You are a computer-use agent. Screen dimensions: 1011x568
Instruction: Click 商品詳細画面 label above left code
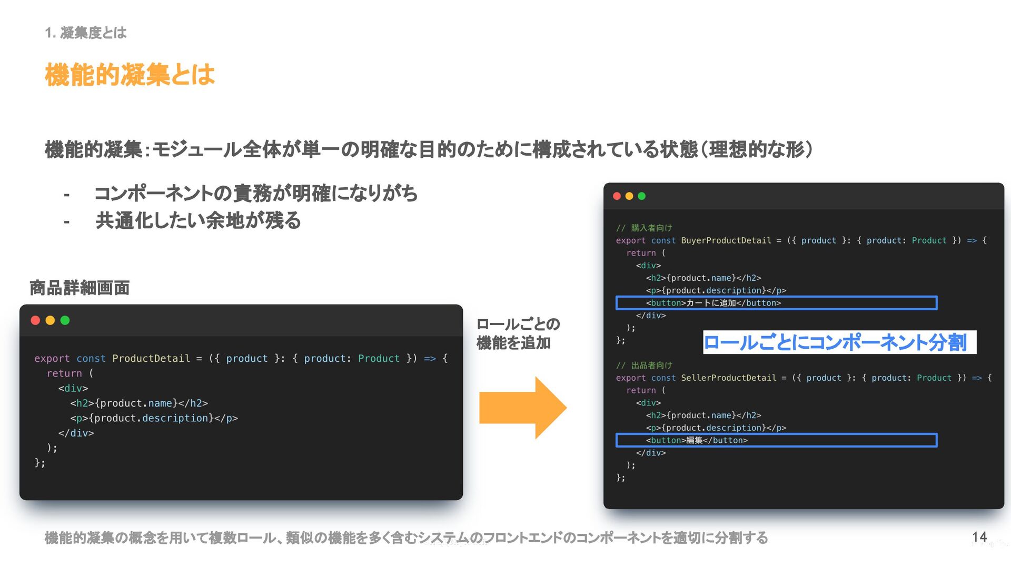pos(80,288)
